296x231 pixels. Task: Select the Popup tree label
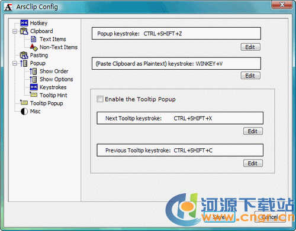[38, 63]
